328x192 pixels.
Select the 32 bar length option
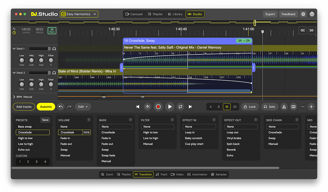tap(235, 107)
